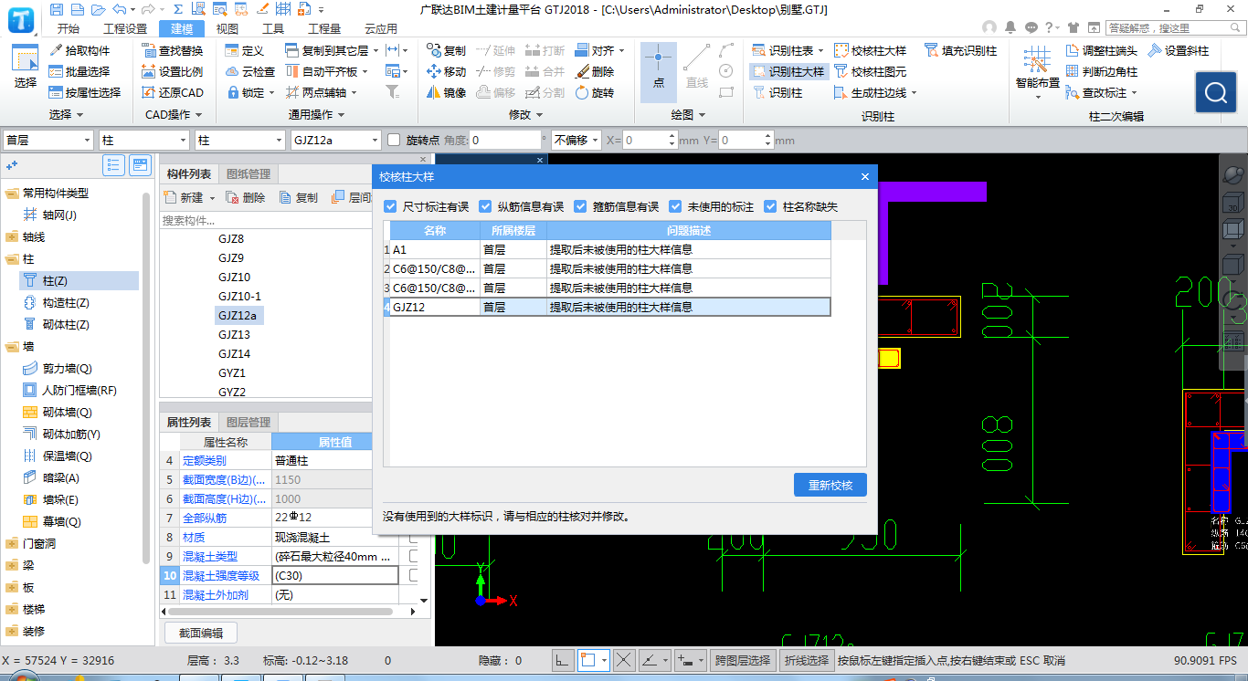Click the large blue magnifier search button
The image size is (1248, 681).
[x=1216, y=92]
